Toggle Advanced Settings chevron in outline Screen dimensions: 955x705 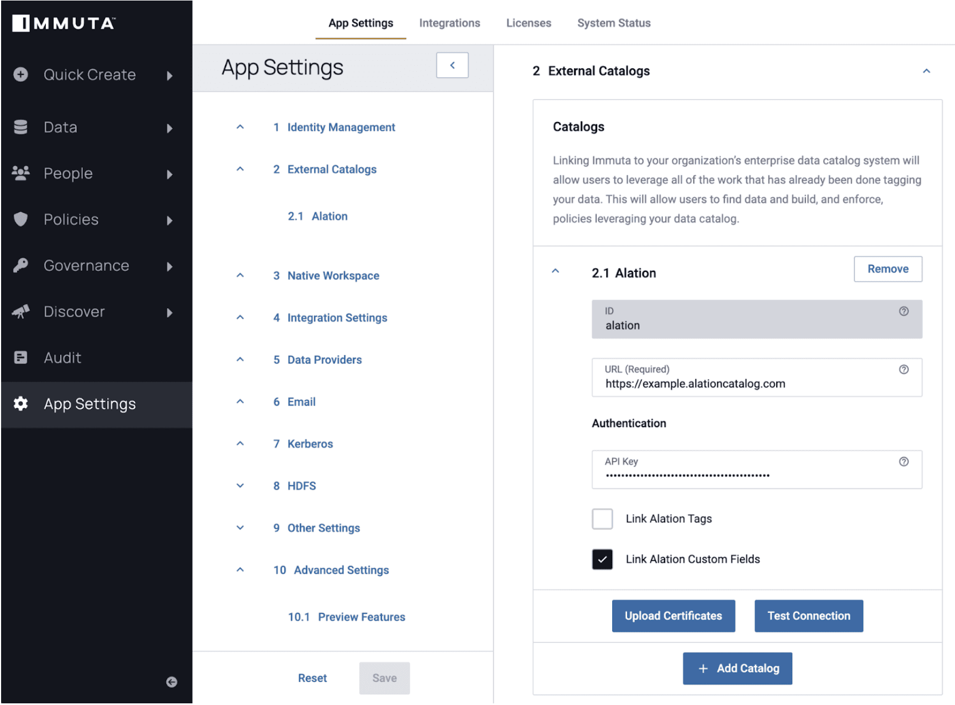(240, 570)
